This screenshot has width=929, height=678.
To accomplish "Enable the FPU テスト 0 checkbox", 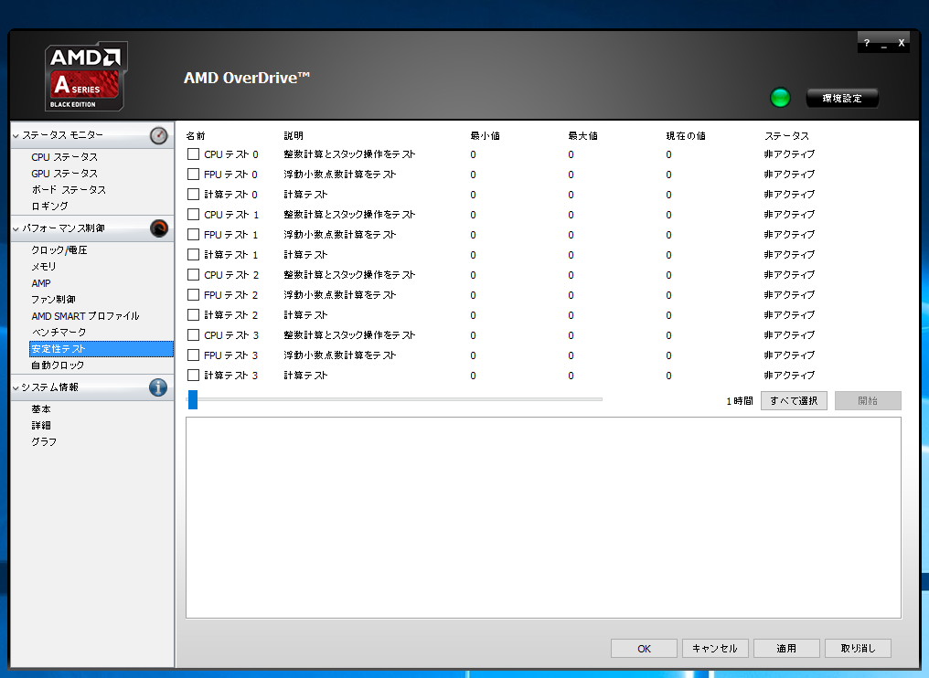I will click(x=193, y=175).
